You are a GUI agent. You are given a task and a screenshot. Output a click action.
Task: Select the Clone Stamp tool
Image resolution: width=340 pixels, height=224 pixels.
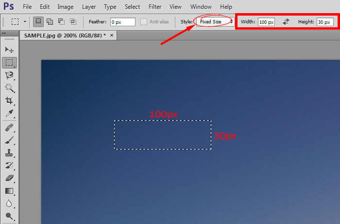9,153
